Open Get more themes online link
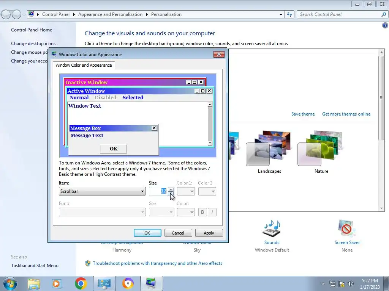The height and width of the screenshot is (291, 389). [346, 114]
